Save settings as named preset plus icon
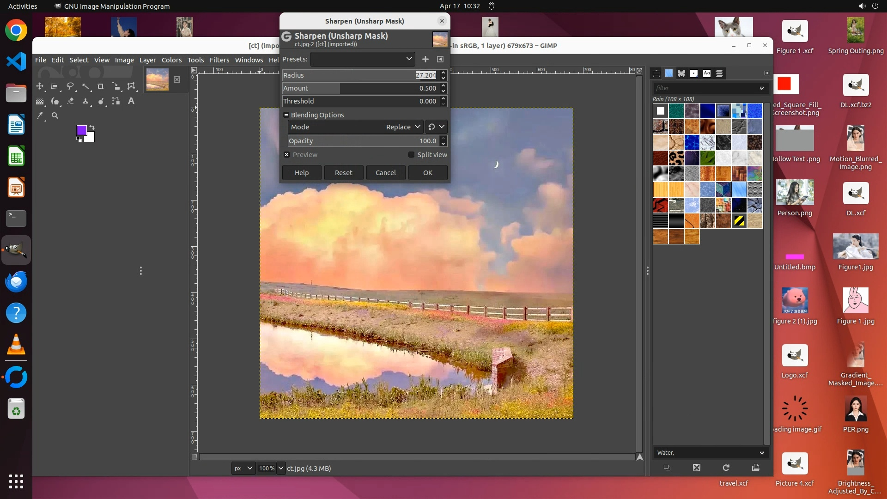 (425, 59)
